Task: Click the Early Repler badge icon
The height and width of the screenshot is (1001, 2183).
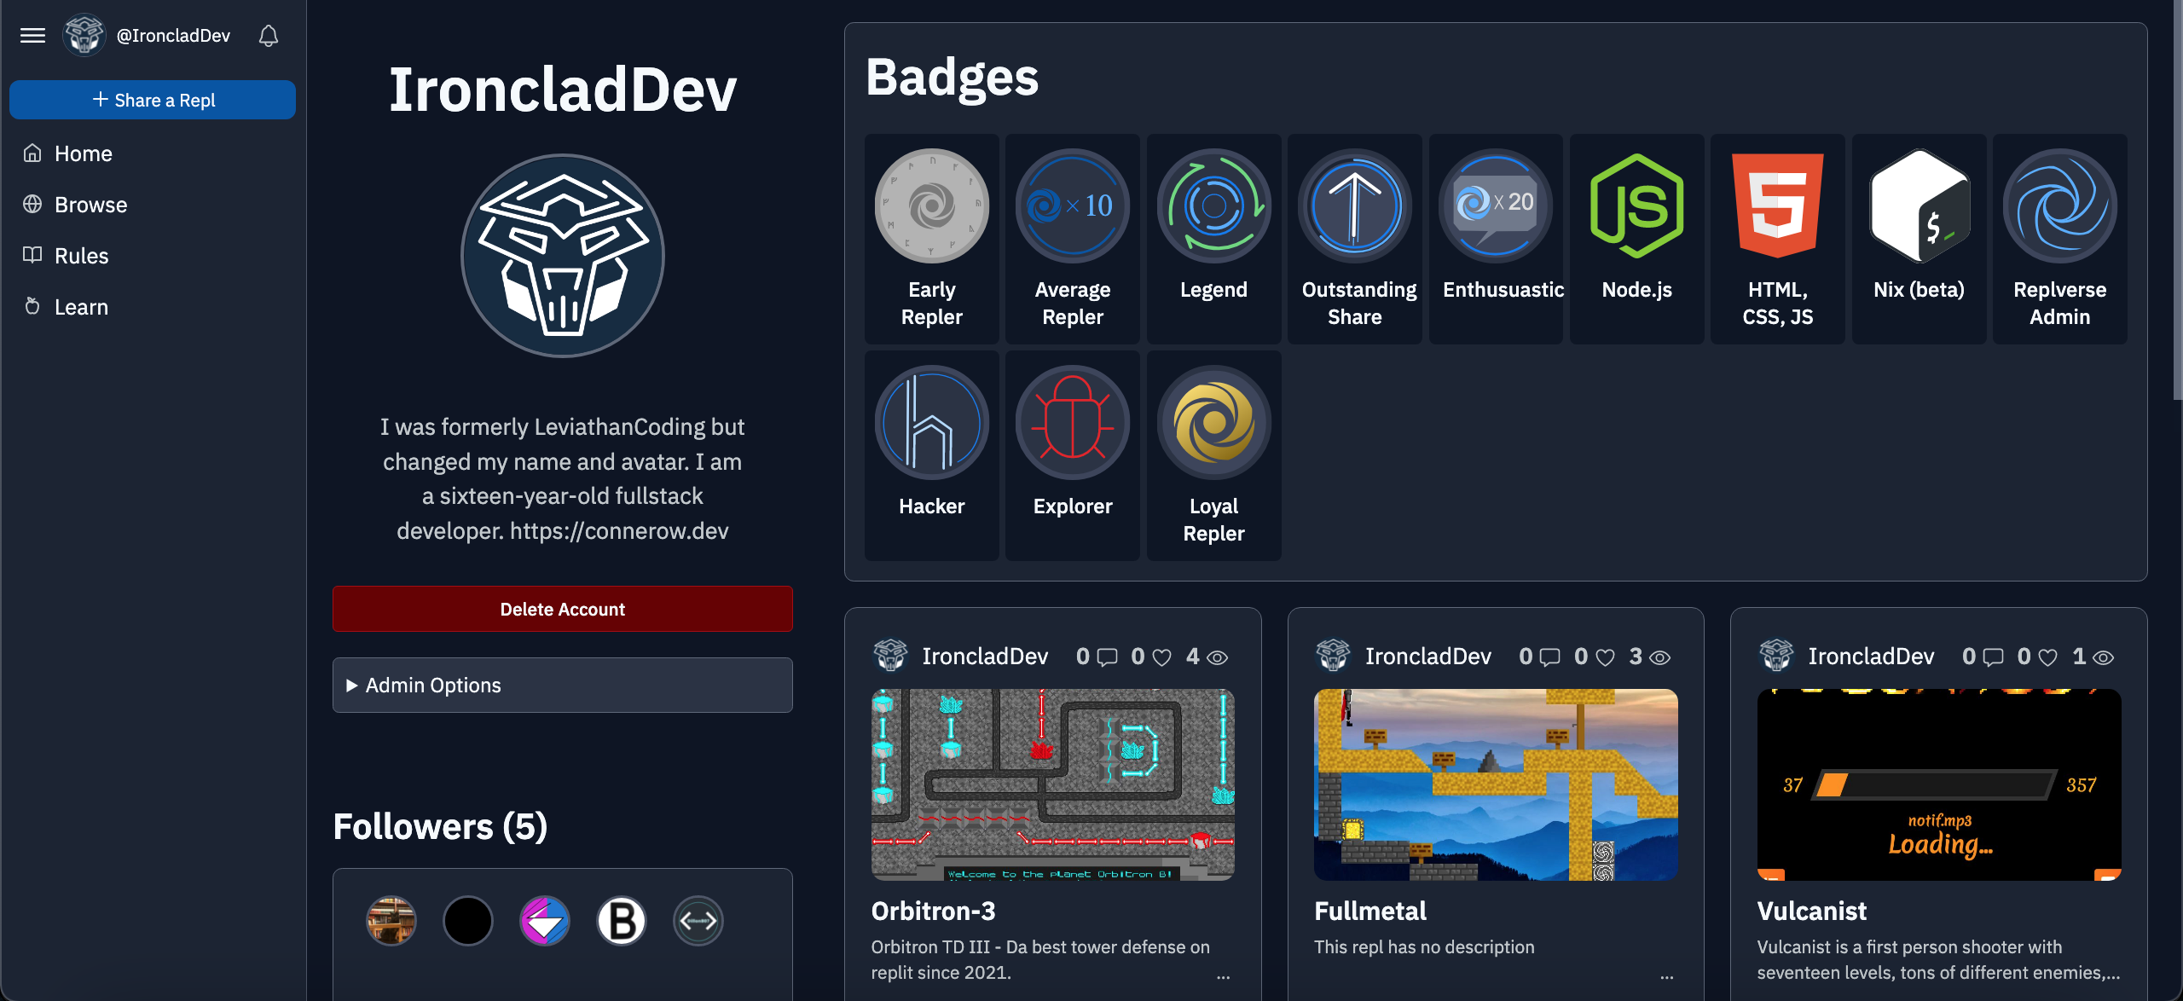Action: click(x=931, y=206)
